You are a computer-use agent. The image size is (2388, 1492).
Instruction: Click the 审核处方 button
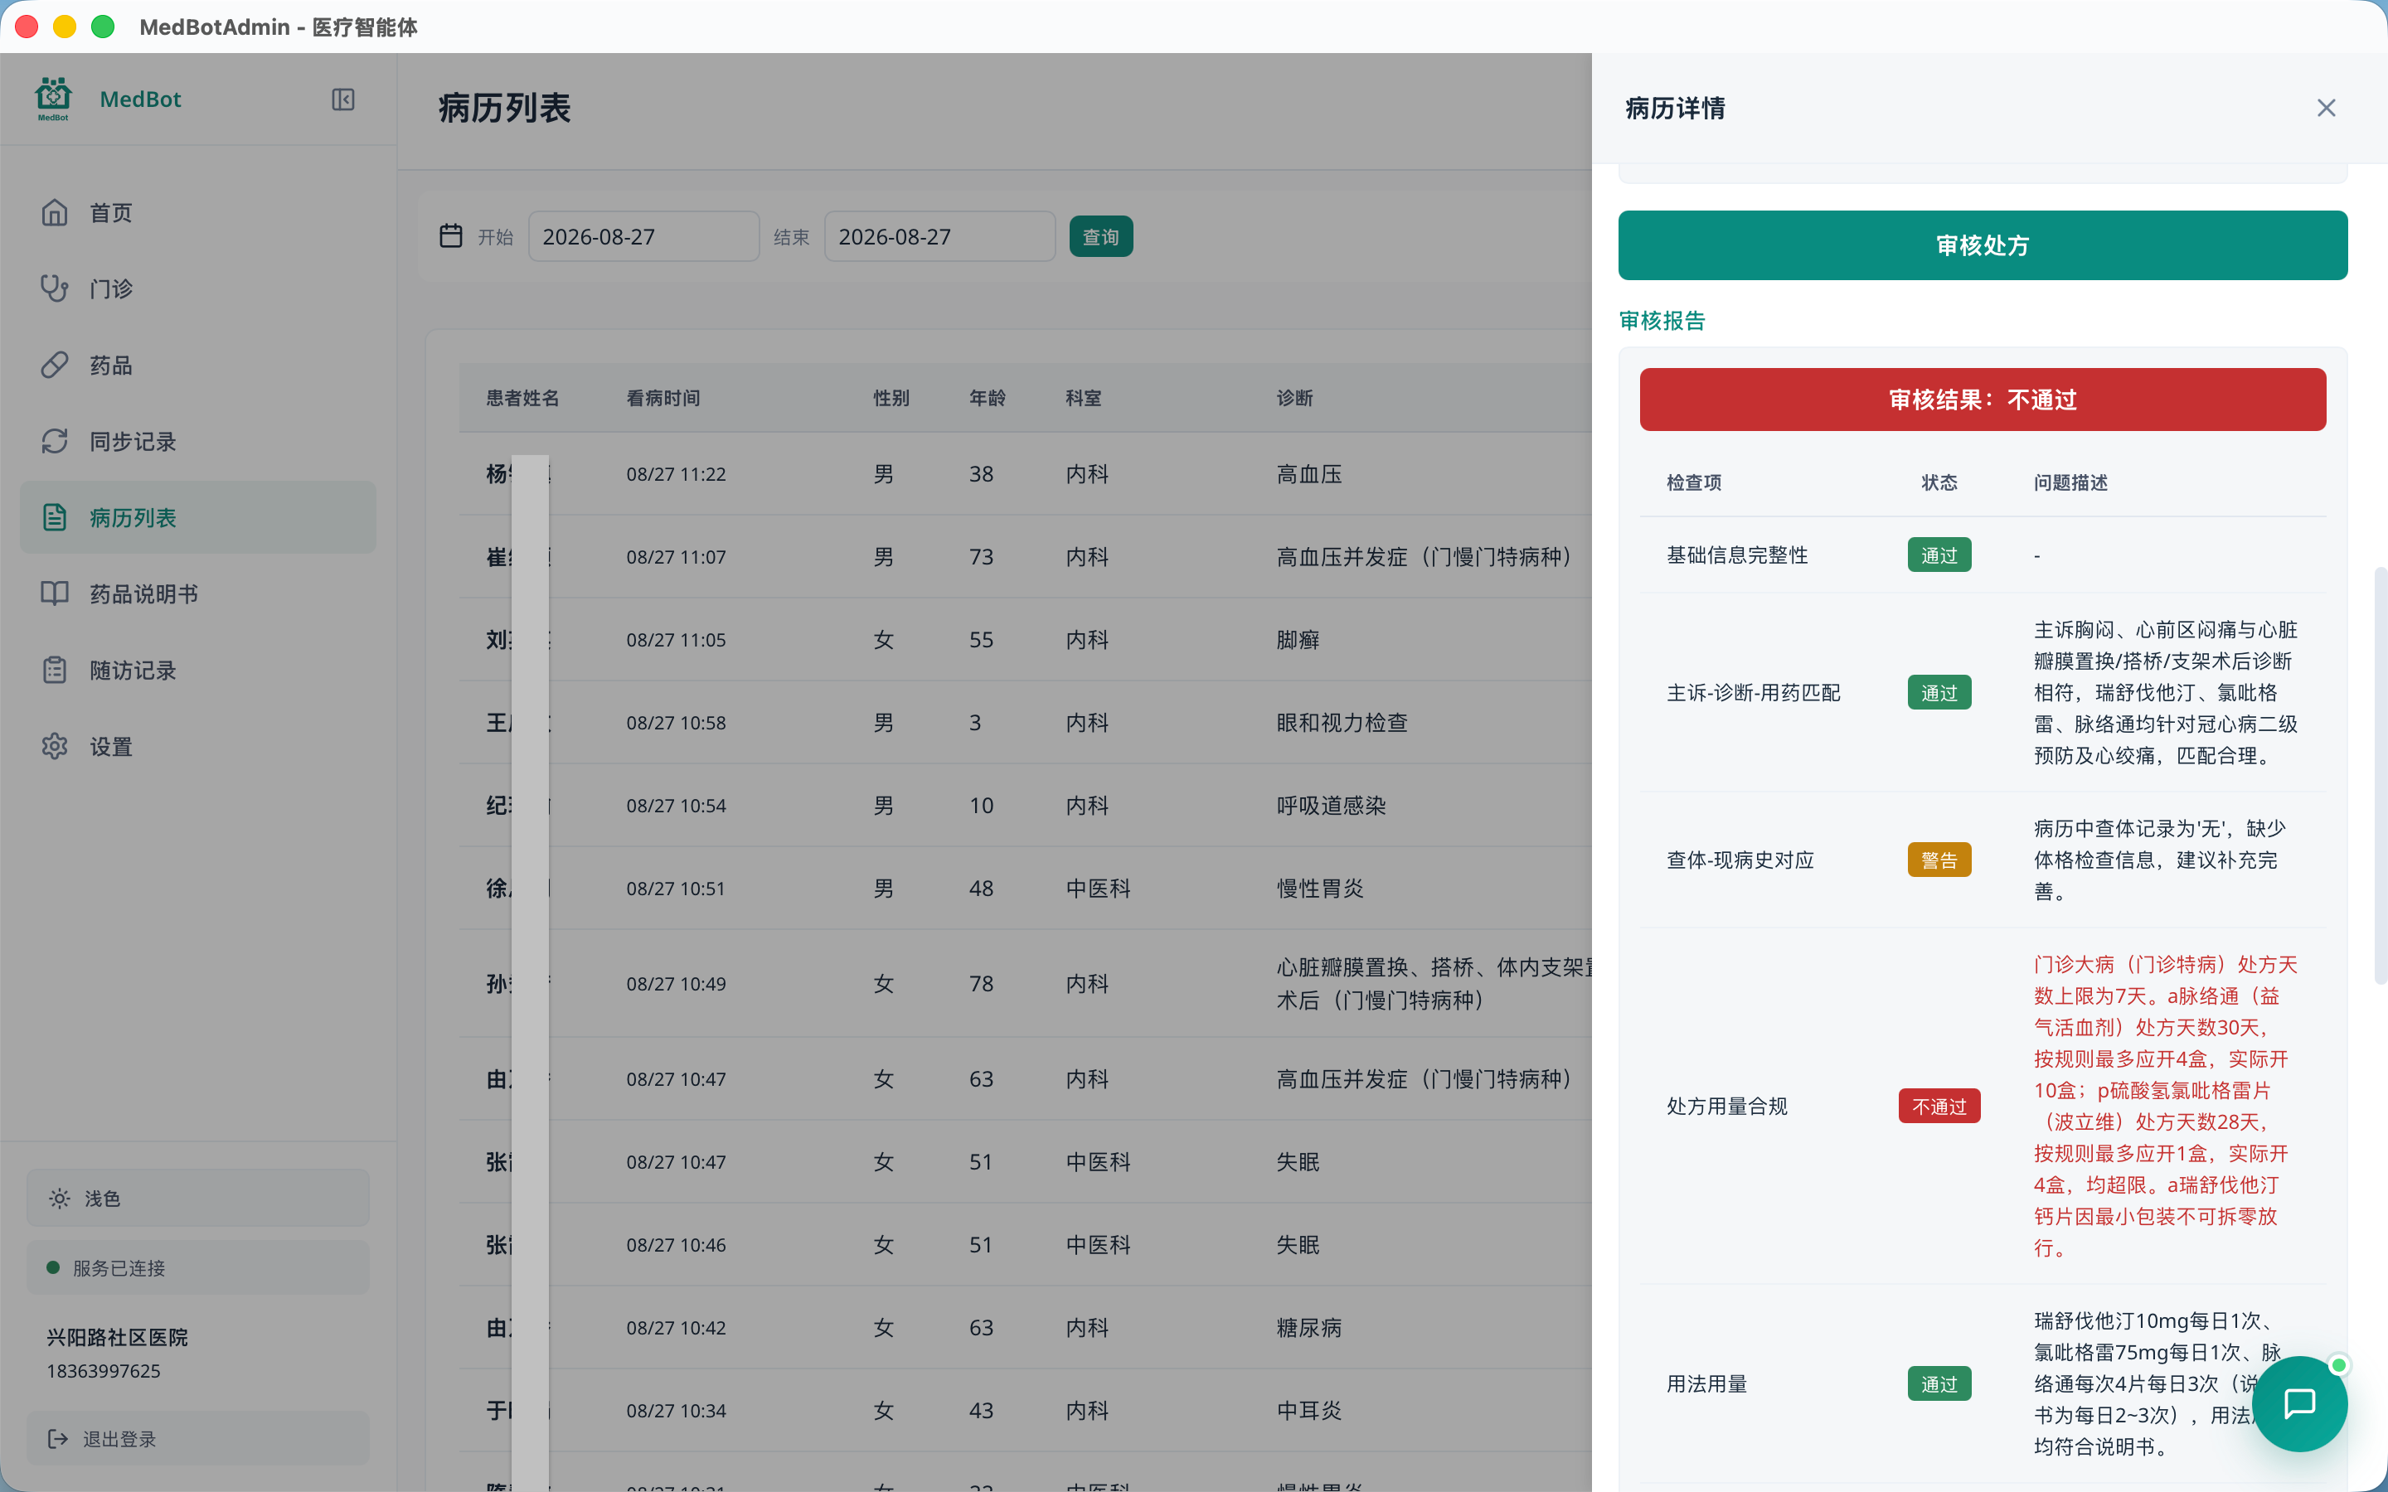(1983, 245)
